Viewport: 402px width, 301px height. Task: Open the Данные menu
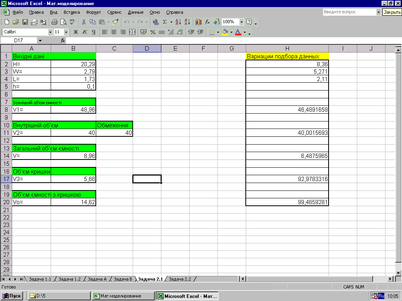click(135, 12)
